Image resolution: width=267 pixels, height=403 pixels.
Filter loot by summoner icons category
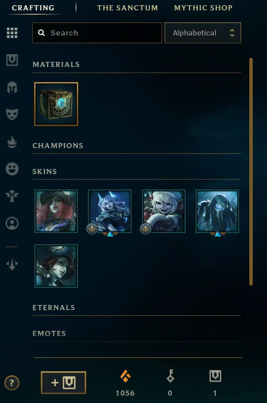point(12,223)
